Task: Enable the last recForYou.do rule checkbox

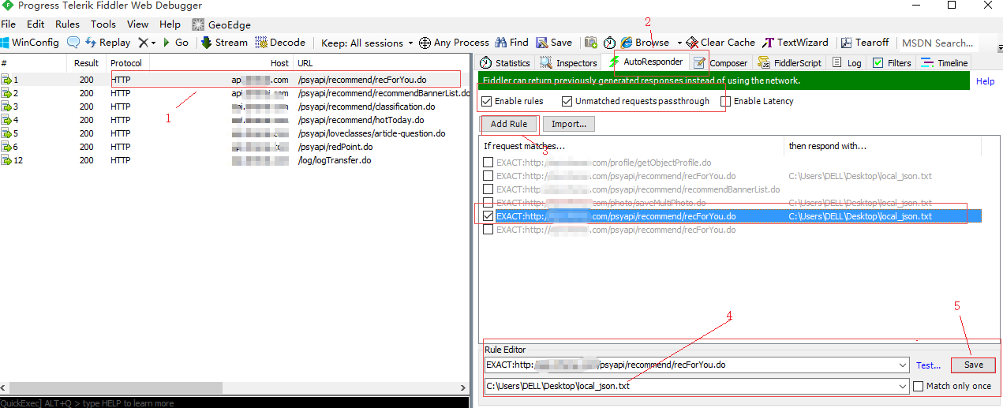Action: coord(488,230)
